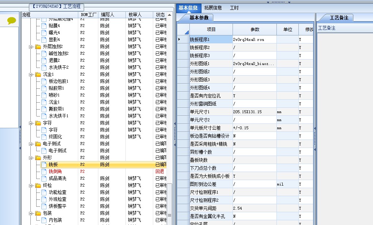
Task: Click the document icon beside 退膜2
Action: tap(44, 60)
